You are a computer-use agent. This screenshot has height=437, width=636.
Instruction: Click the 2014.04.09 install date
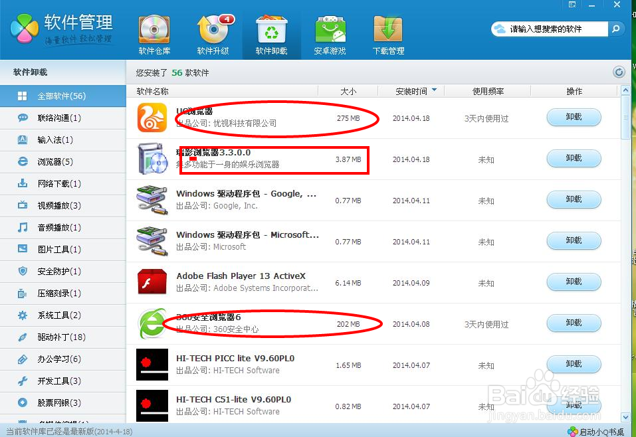pyautogui.click(x=411, y=283)
